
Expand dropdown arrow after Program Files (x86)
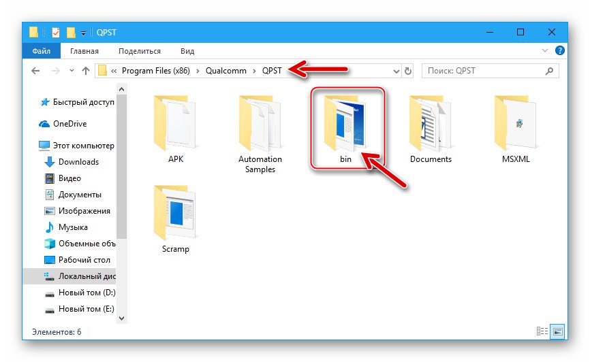tap(198, 71)
